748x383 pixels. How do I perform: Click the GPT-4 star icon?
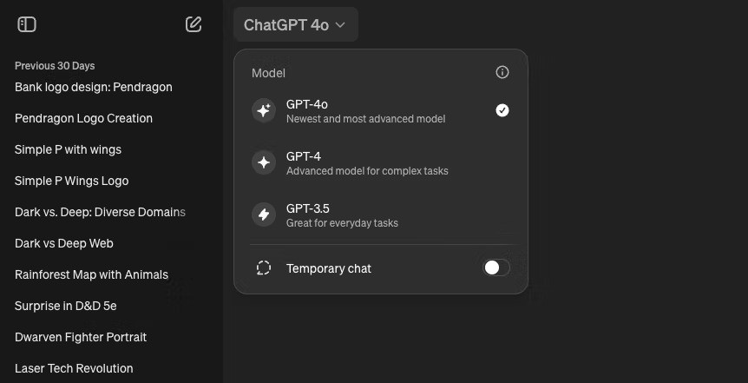click(264, 162)
